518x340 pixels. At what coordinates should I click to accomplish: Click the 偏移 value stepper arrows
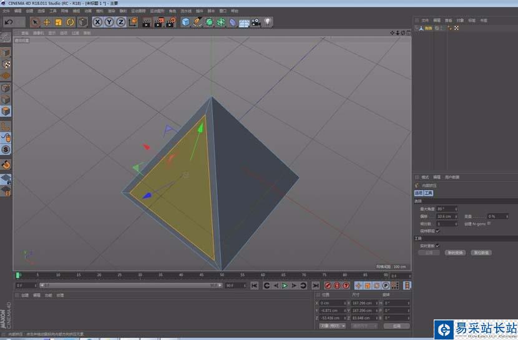[x=456, y=216]
